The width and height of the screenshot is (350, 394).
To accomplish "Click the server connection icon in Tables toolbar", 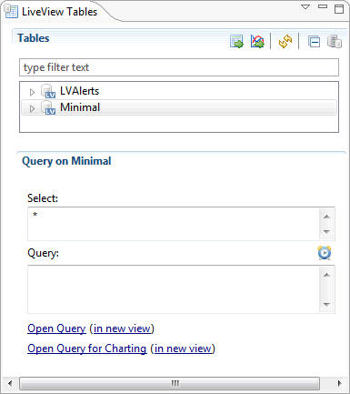I will click(x=335, y=41).
